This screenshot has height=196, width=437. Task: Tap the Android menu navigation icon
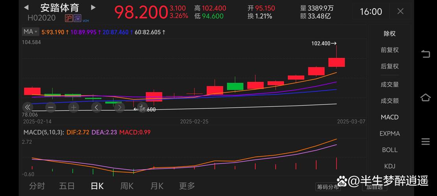426,142
